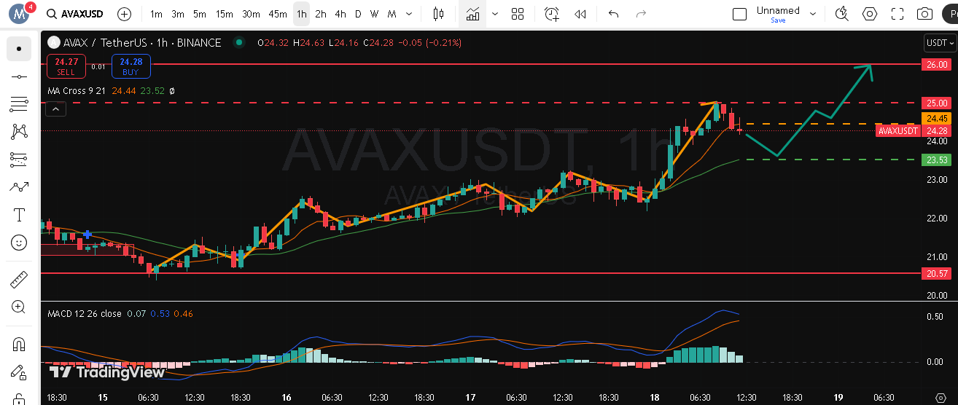Click the green market status indicator
This screenshot has width=958, height=405.
(239, 43)
